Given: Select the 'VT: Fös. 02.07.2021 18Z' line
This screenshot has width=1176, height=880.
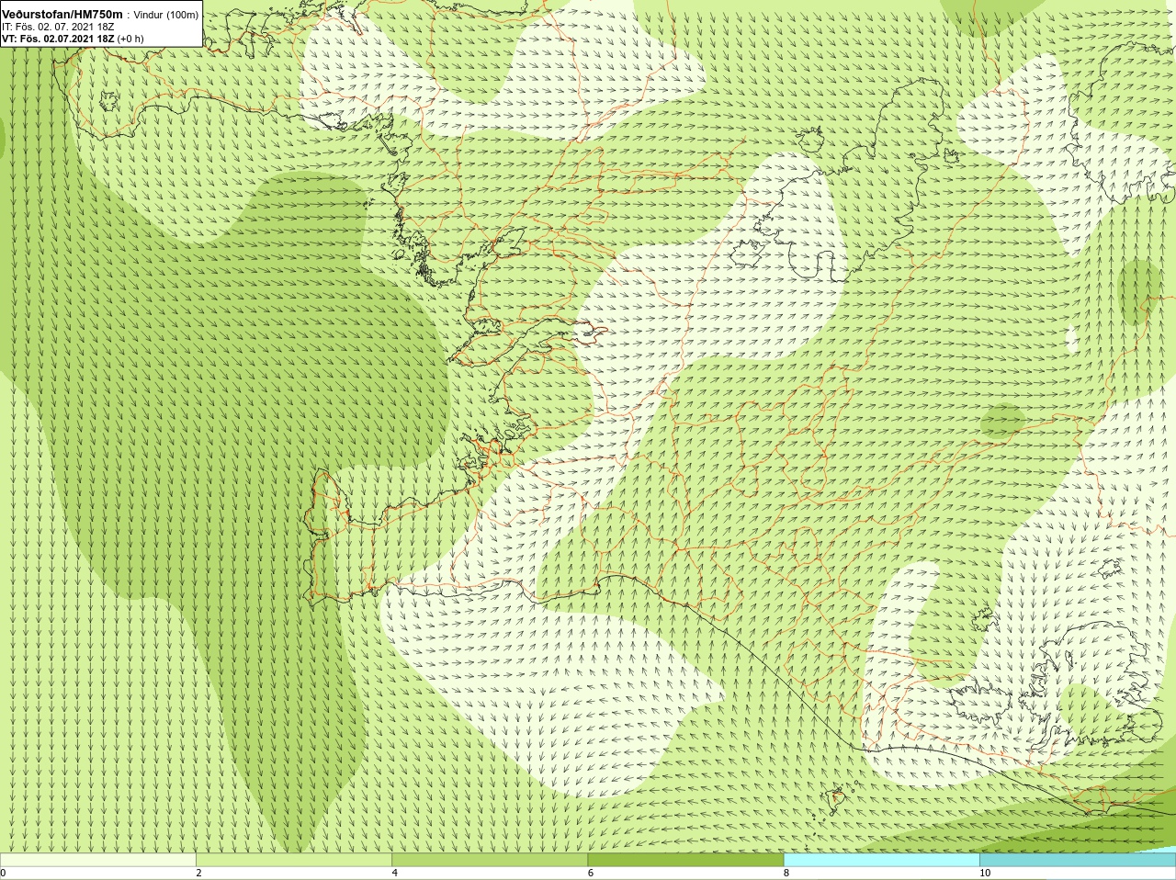Looking at the screenshot, I should tap(58, 39).
